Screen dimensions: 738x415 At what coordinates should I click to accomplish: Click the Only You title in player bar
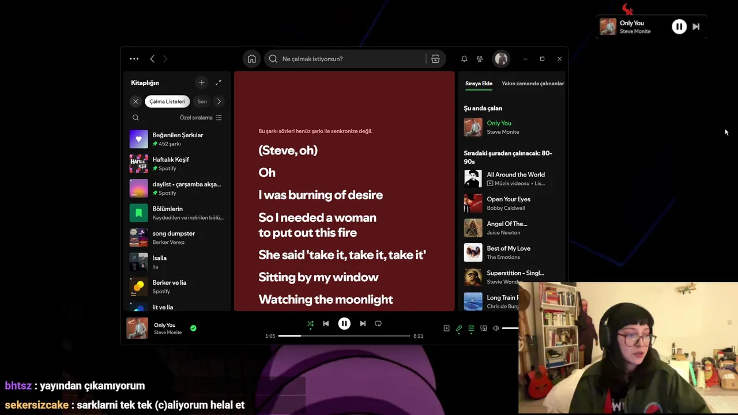click(164, 325)
